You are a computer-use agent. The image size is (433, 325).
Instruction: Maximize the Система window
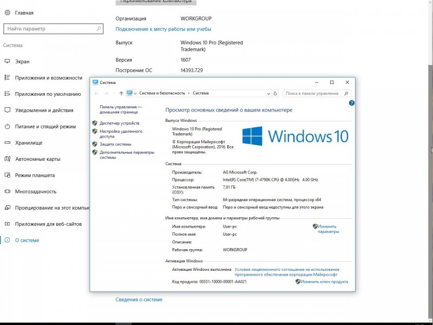click(332, 82)
